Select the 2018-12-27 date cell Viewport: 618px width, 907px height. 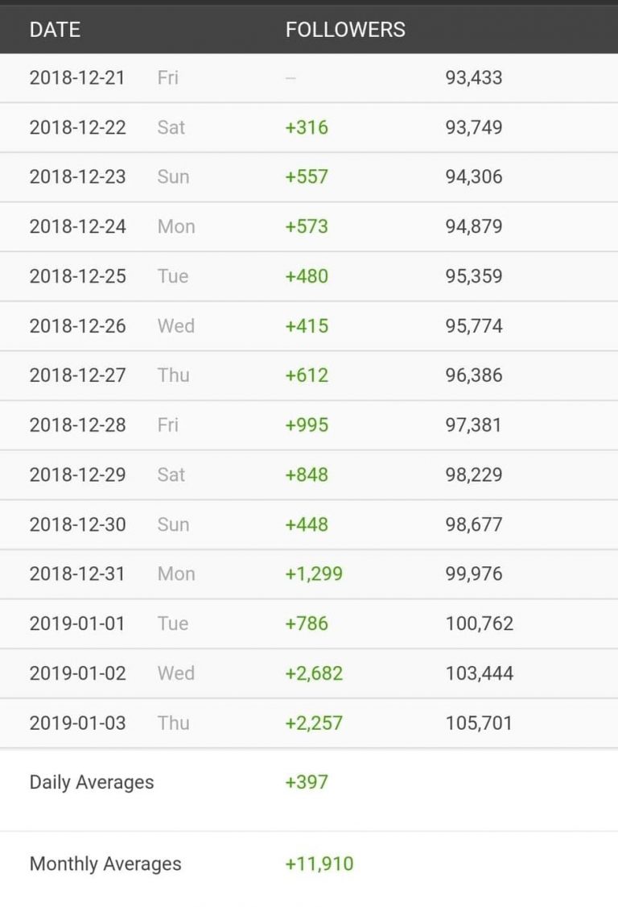(x=77, y=375)
